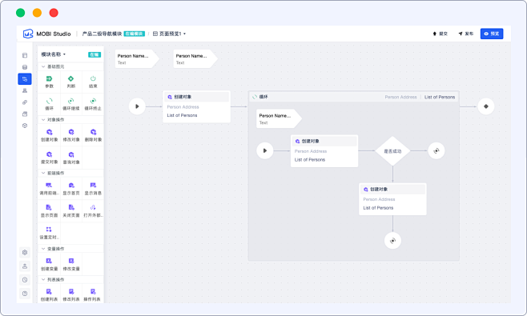Collapse the 基础图元 section

(x=43, y=66)
